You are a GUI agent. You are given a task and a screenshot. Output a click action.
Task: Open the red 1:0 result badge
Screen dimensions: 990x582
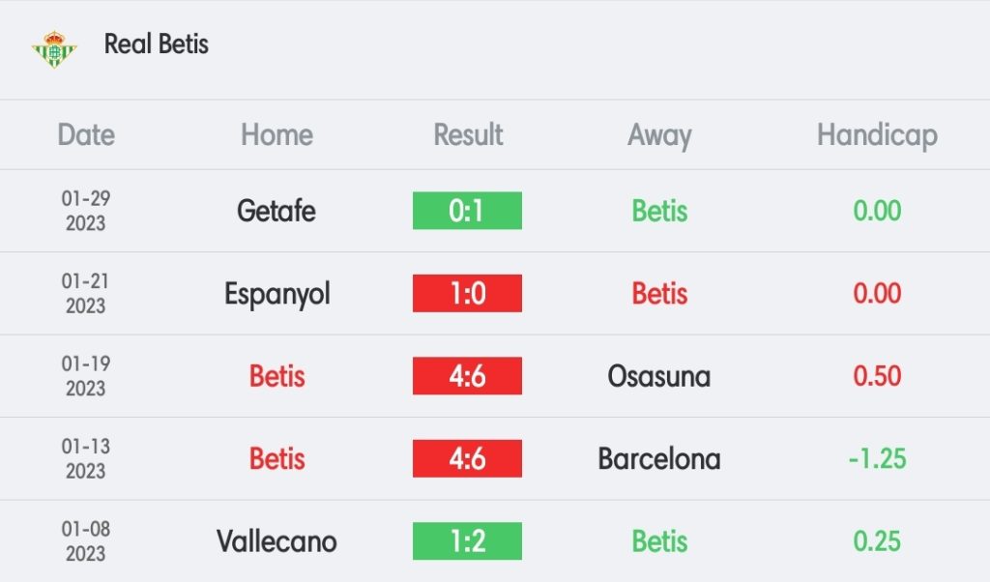pyautogui.click(x=467, y=293)
